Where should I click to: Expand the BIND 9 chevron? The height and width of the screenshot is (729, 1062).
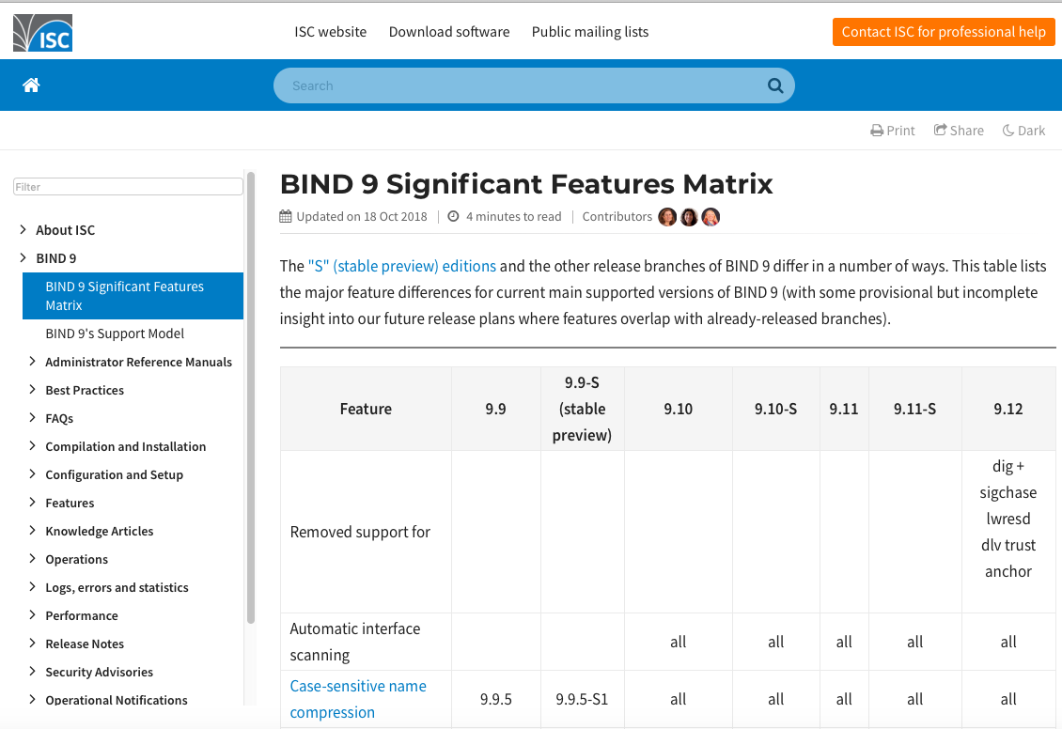coord(23,258)
